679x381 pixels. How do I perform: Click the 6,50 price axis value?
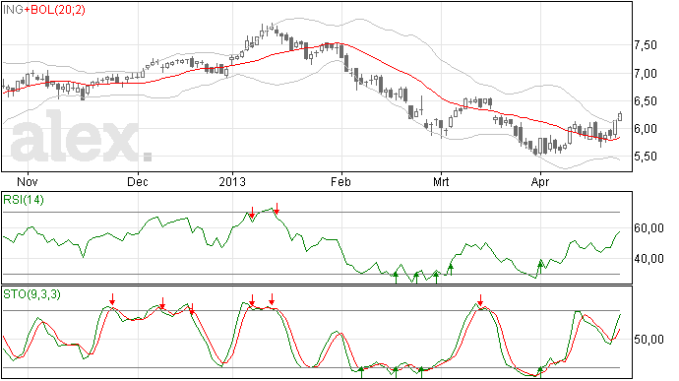point(646,101)
